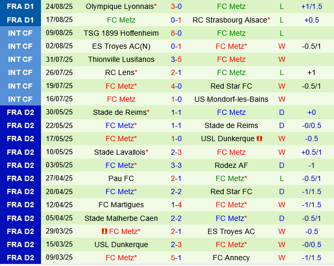This screenshot has width=334, height=266.
Task: Click the red card icon beside USL Dunkerque
Action: (259, 139)
